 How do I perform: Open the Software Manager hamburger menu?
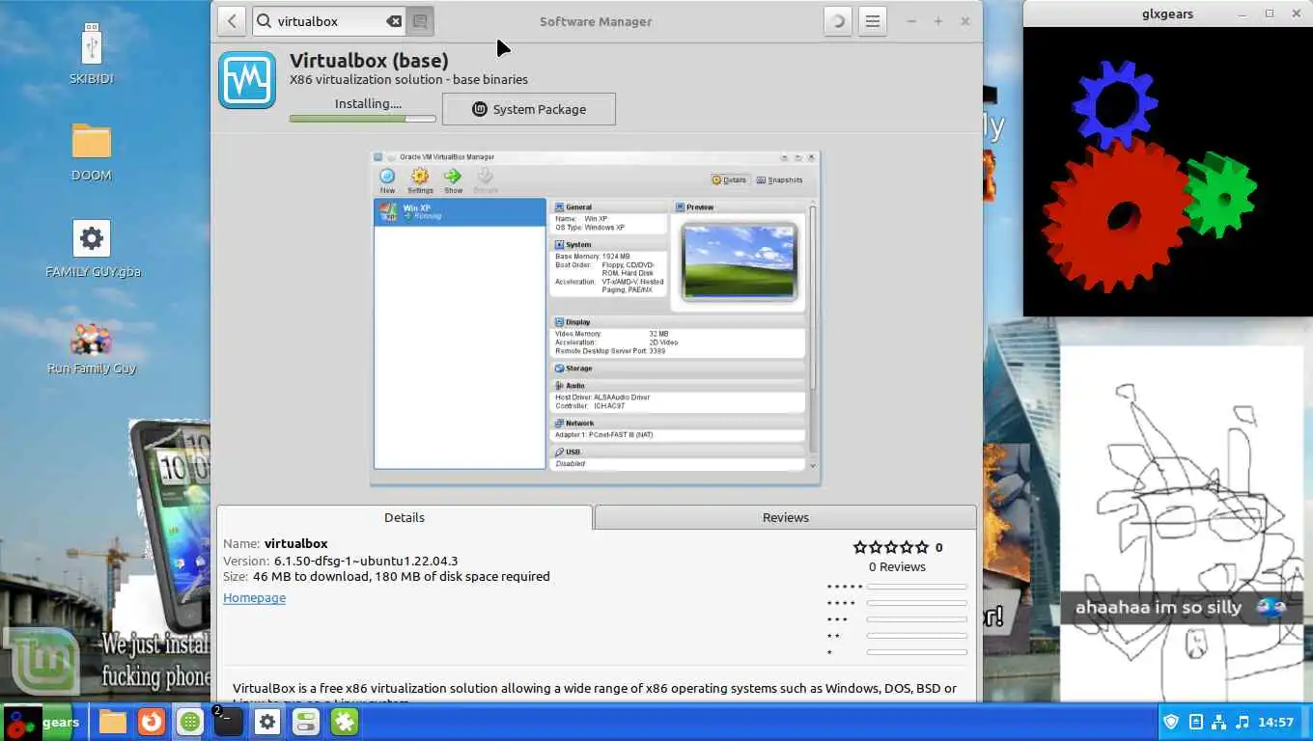[x=873, y=21]
